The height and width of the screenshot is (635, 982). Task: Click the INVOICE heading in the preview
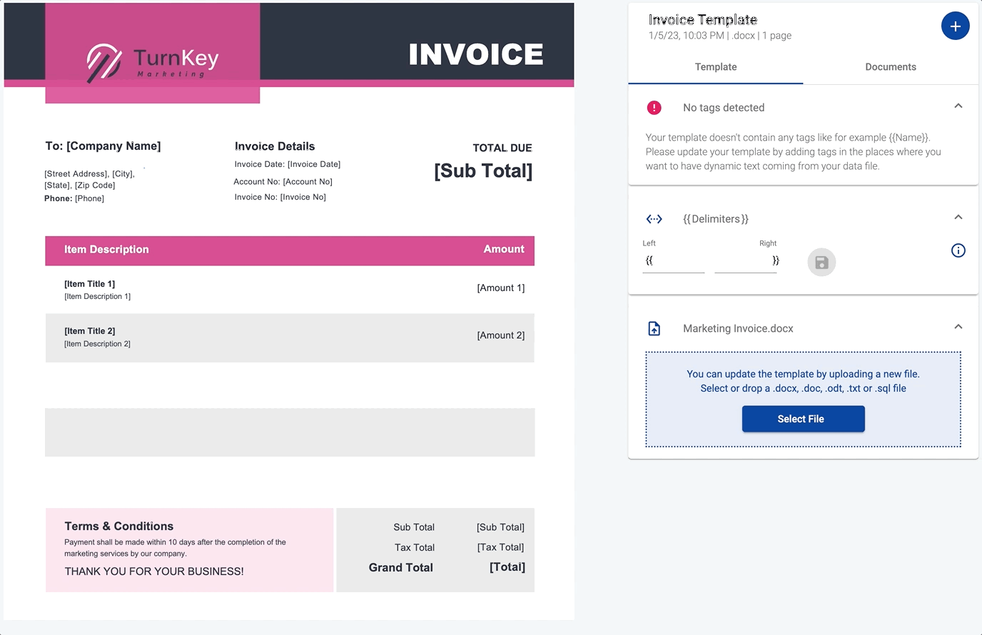(x=476, y=54)
